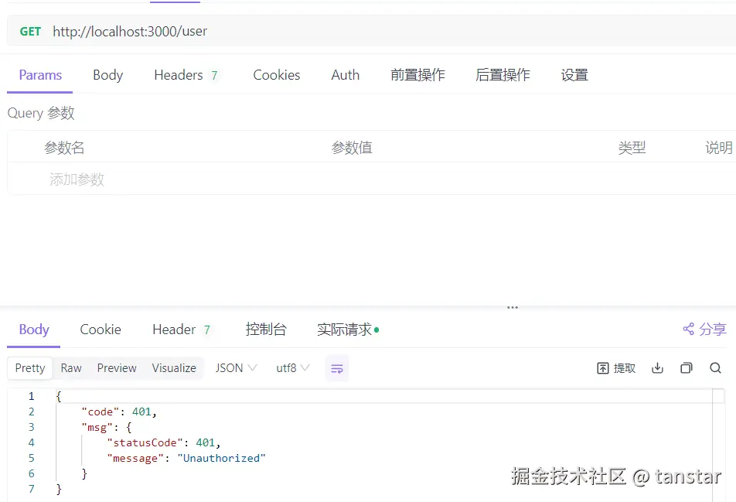Image resolution: width=736 pixels, height=502 pixels.
Task: Select the GET method selector
Action: tap(30, 32)
